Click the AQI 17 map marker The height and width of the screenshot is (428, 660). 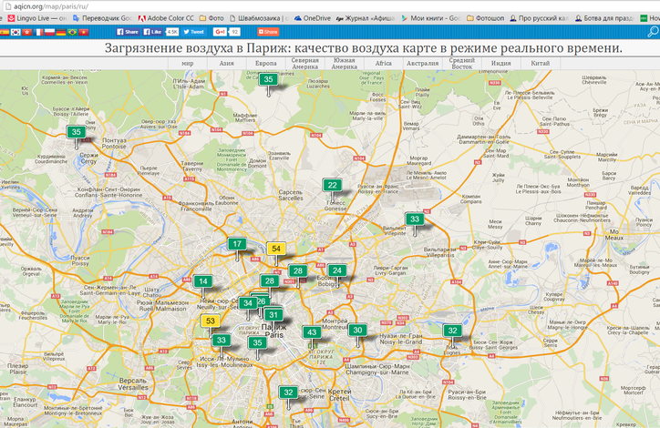pos(237,244)
